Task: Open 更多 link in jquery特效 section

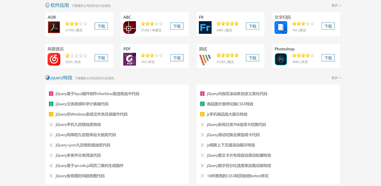Action: (x=337, y=78)
